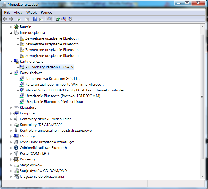Click the Kontrolery IDE ATA/ATAPI icon
208x189 pixels.
(x=16, y=125)
